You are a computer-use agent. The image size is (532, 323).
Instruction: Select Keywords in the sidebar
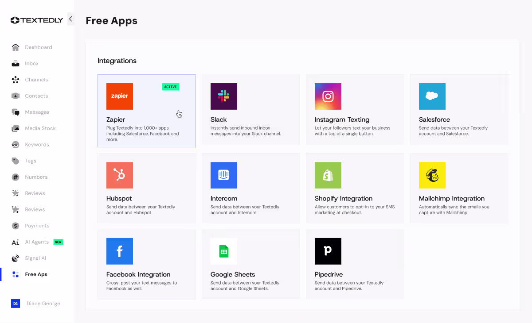point(37,145)
